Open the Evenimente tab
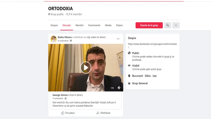This screenshot has height=119, width=211. [x=94, y=25]
